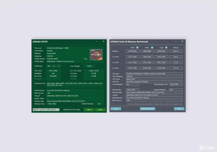Image resolution: width=217 pixels, height=152 pixels.
Task: Select L2 Cache Copy value 1087.3 GB/s
Action: tap(161, 62)
